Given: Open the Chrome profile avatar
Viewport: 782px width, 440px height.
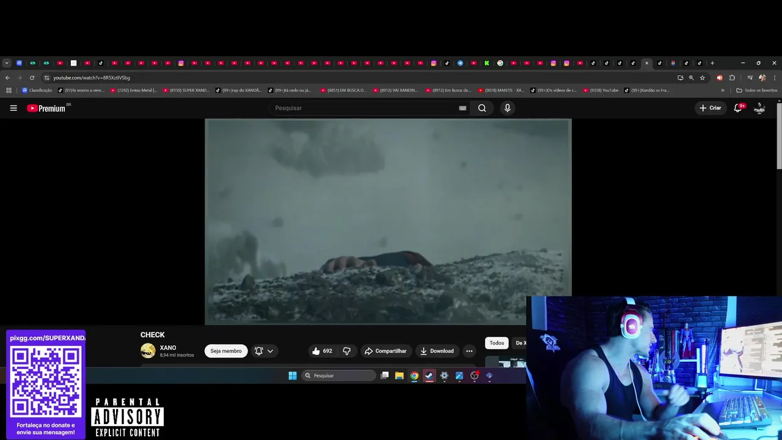Looking at the screenshot, I should pos(762,78).
